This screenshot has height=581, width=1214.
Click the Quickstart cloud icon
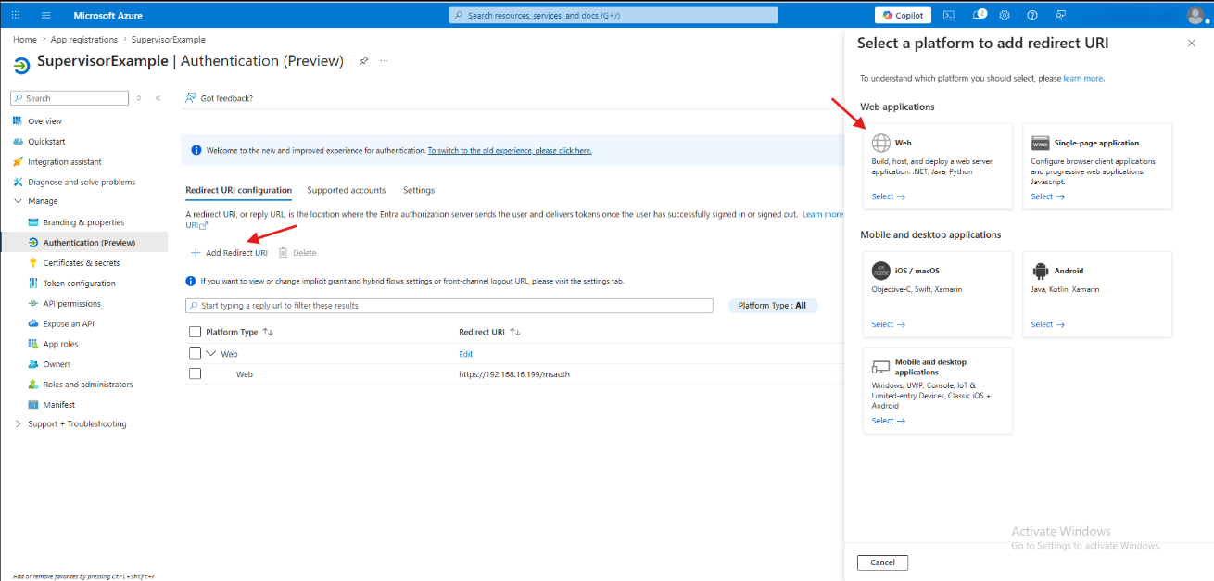18,142
